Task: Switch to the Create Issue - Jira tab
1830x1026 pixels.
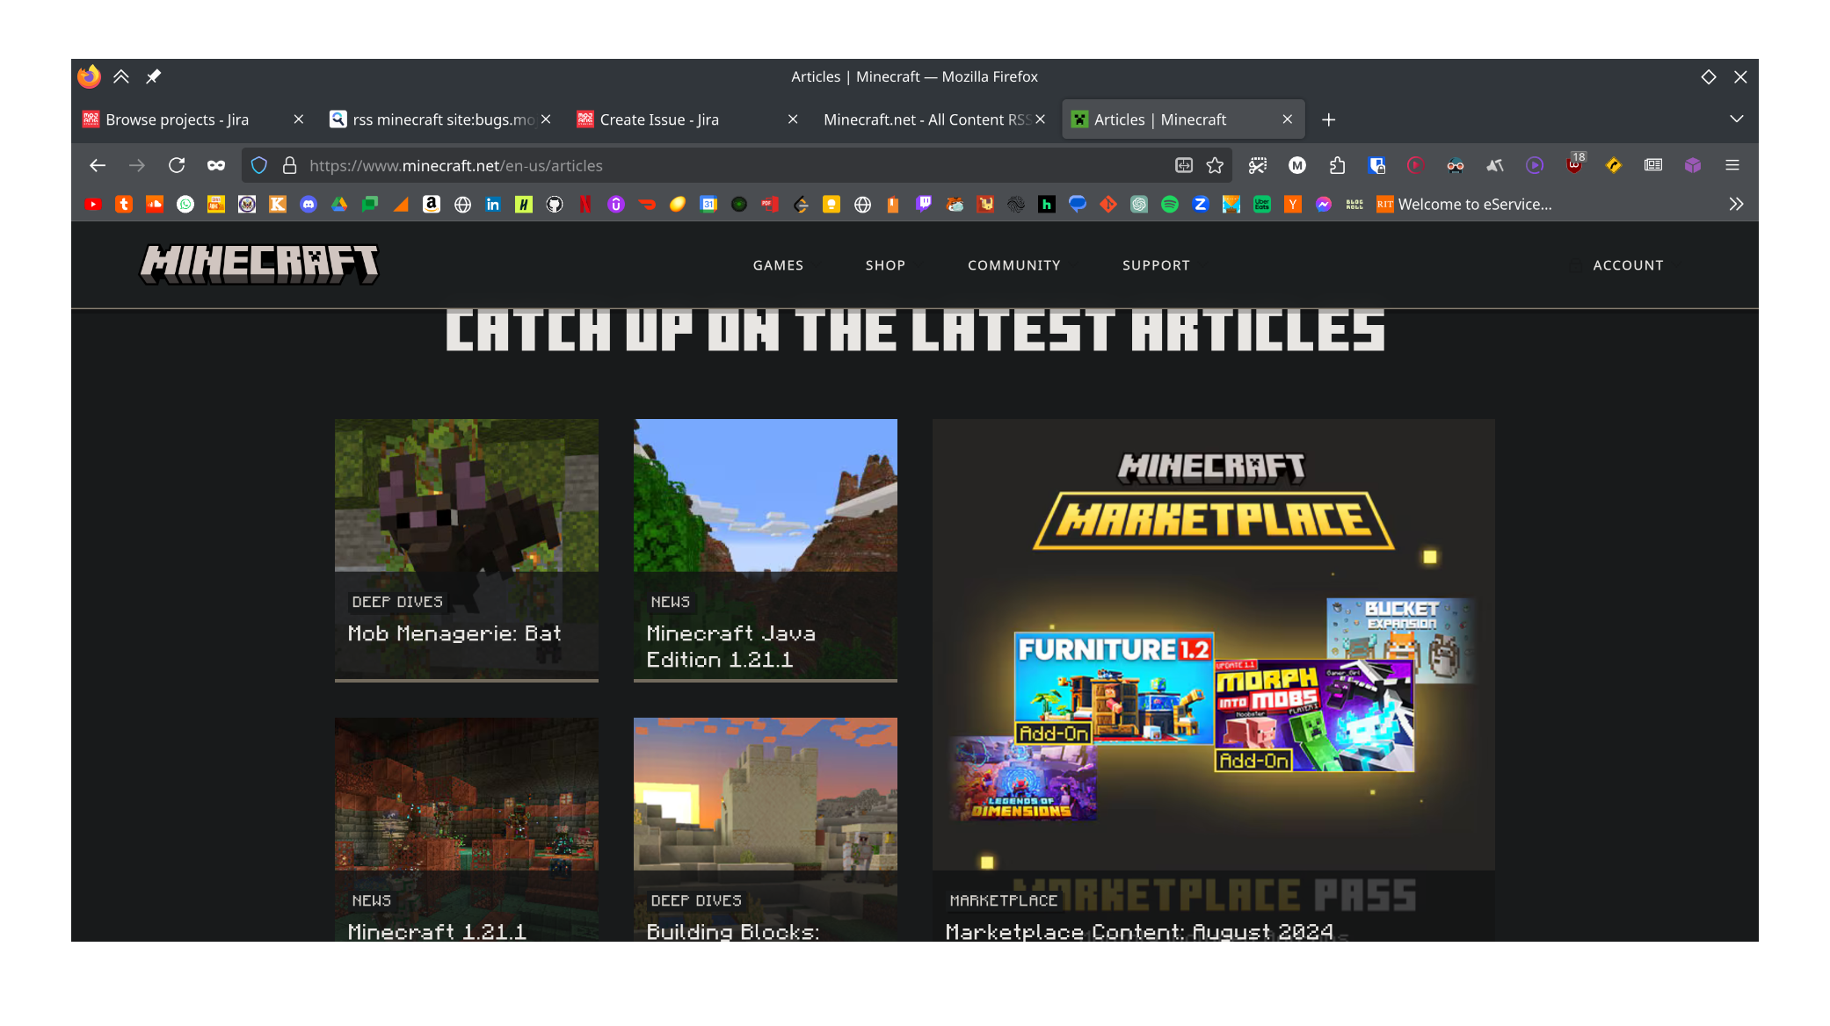Action: pos(659,119)
